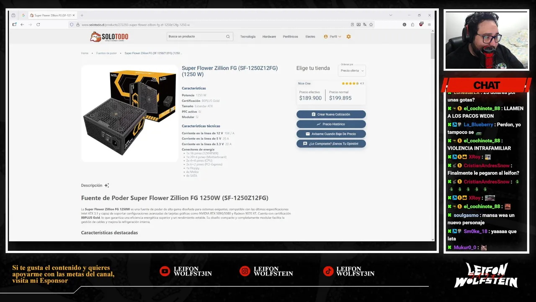The width and height of the screenshot is (536, 302).
Task: Click the round G extension icon
Action: pos(405,25)
